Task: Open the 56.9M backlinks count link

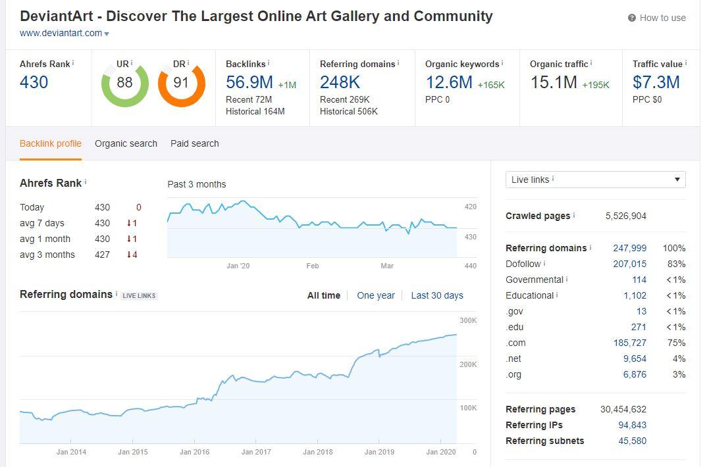Action: point(249,82)
